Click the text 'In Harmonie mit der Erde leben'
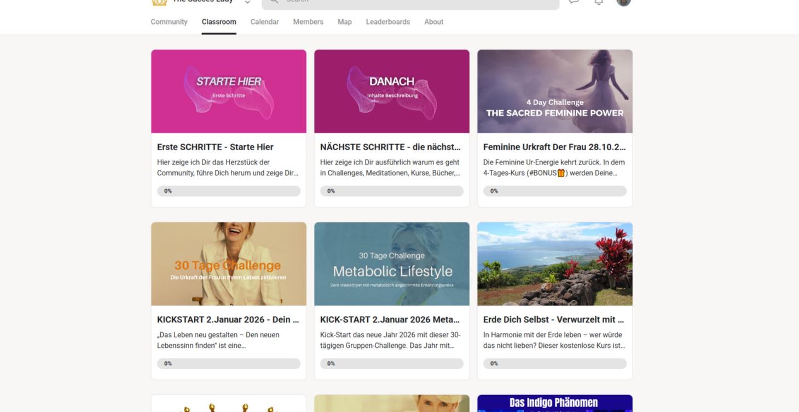This screenshot has width=799, height=412. [x=554, y=340]
